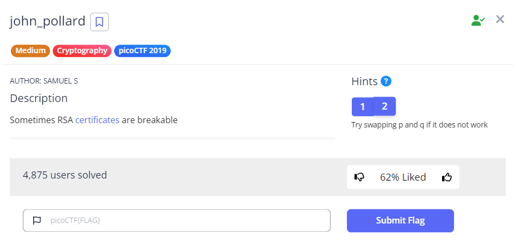Select hint number 2
This screenshot has height=249, width=516.
pyautogui.click(x=384, y=106)
